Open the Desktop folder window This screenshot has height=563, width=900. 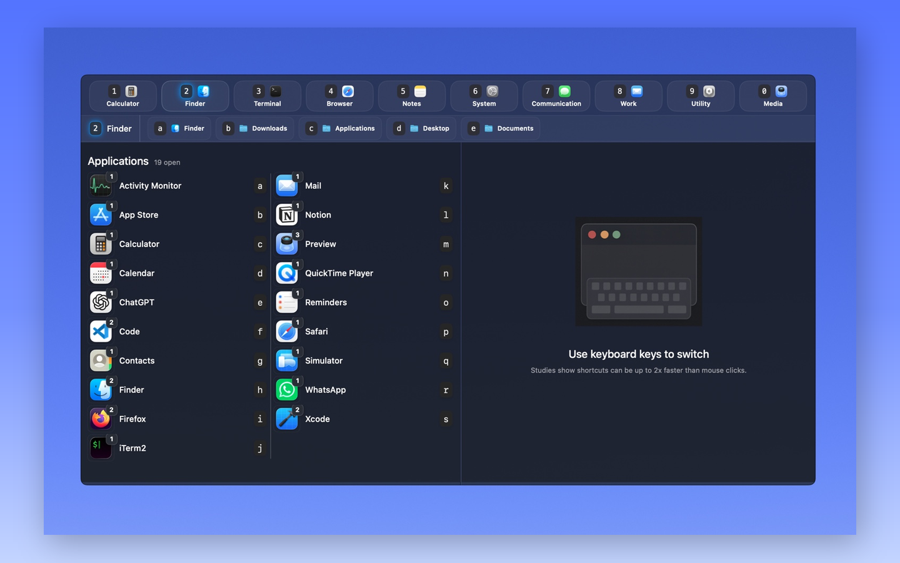coord(421,128)
